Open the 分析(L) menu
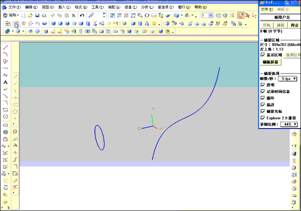 pos(147,7)
